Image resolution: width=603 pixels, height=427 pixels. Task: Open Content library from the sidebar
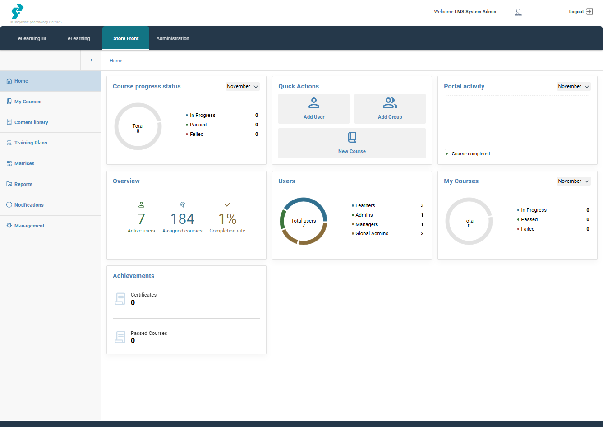click(x=31, y=122)
